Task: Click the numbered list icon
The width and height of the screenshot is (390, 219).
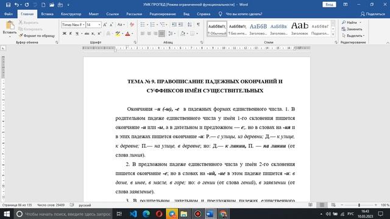Action: pyautogui.click(x=153, y=24)
